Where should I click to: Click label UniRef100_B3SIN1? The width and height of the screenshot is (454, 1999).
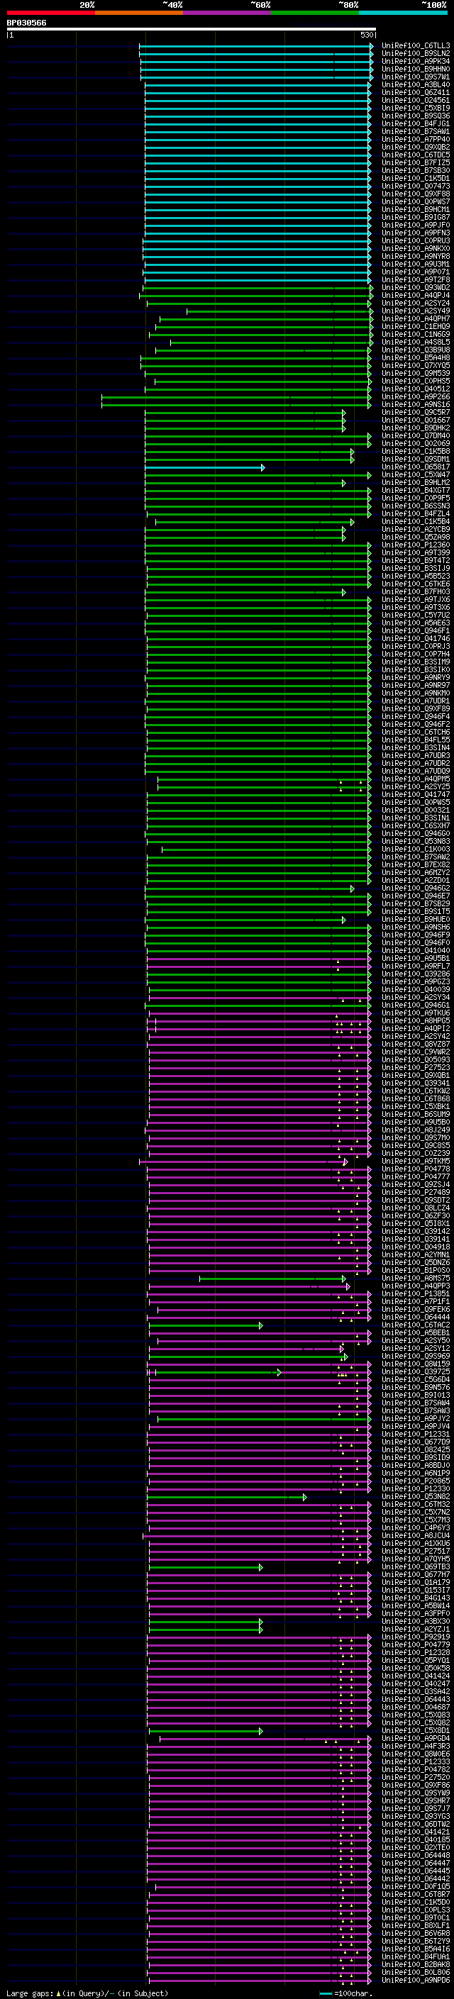[416, 818]
